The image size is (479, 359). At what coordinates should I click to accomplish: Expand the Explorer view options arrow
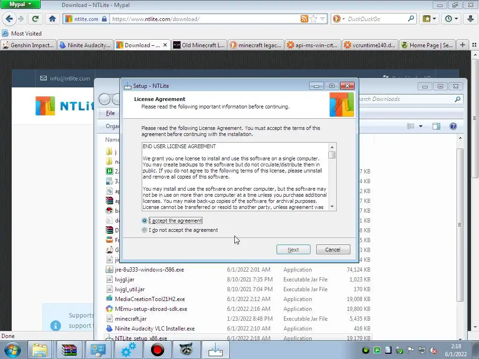click(x=421, y=126)
